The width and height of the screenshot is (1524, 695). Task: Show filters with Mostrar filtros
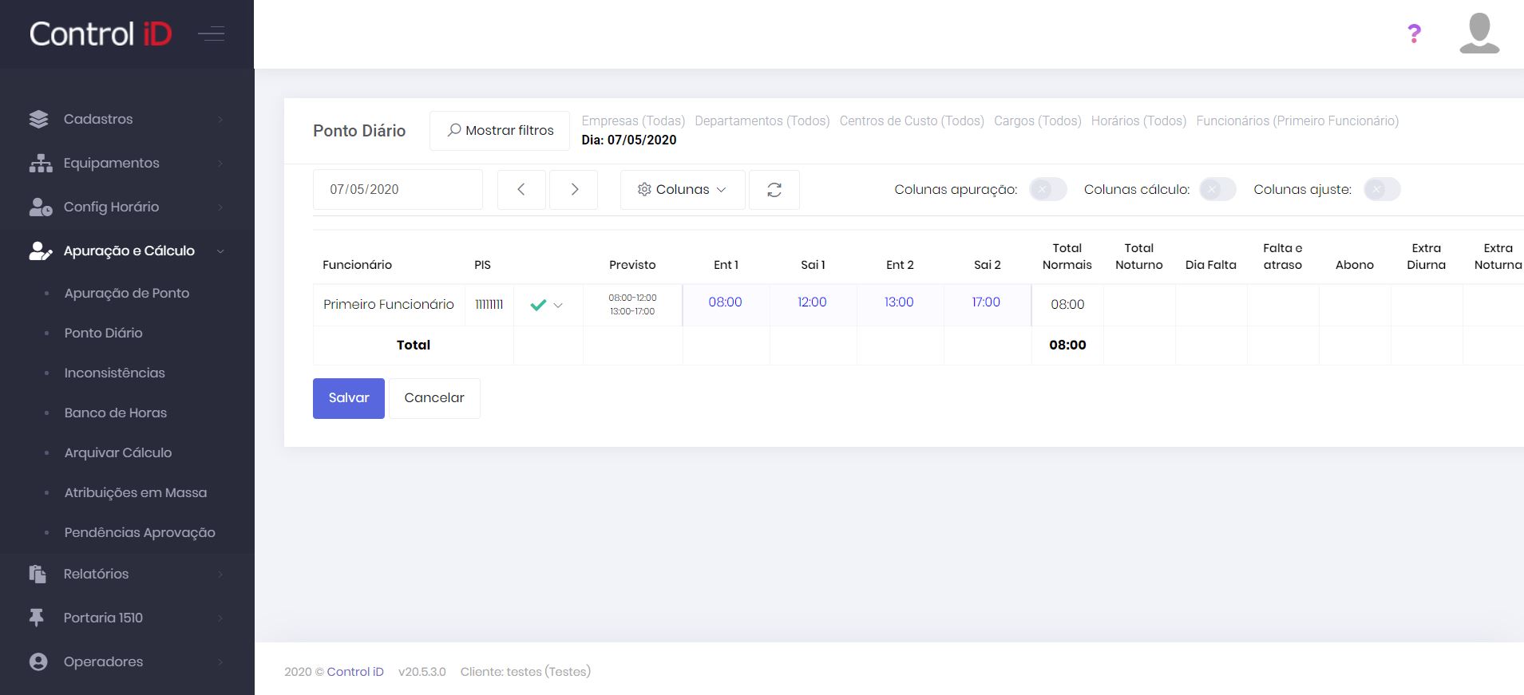(500, 131)
